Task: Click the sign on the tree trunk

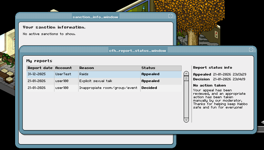Action: click(x=216, y=35)
